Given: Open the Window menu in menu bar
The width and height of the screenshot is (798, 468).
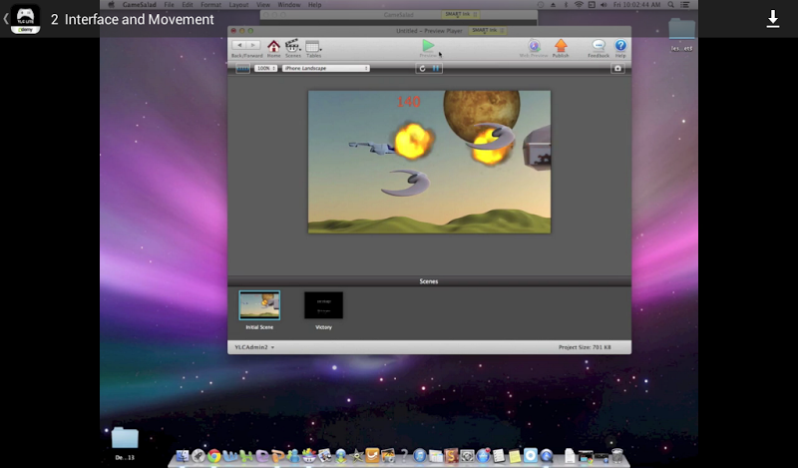Looking at the screenshot, I should pos(288,5).
